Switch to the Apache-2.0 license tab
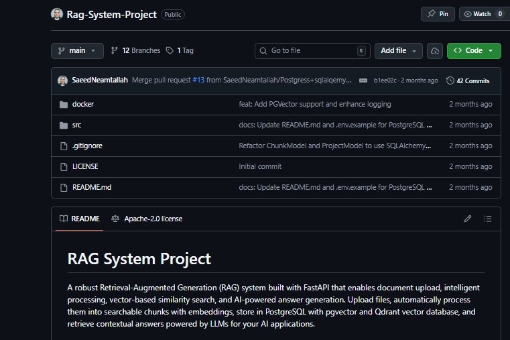The width and height of the screenshot is (510, 340). tap(146, 219)
